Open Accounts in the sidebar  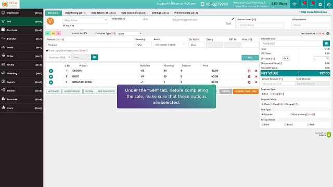(21, 99)
